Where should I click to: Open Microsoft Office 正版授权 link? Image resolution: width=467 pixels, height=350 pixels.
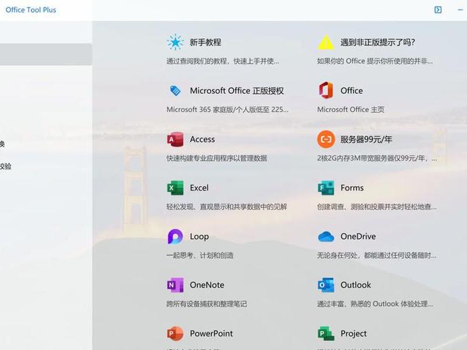coord(237,91)
